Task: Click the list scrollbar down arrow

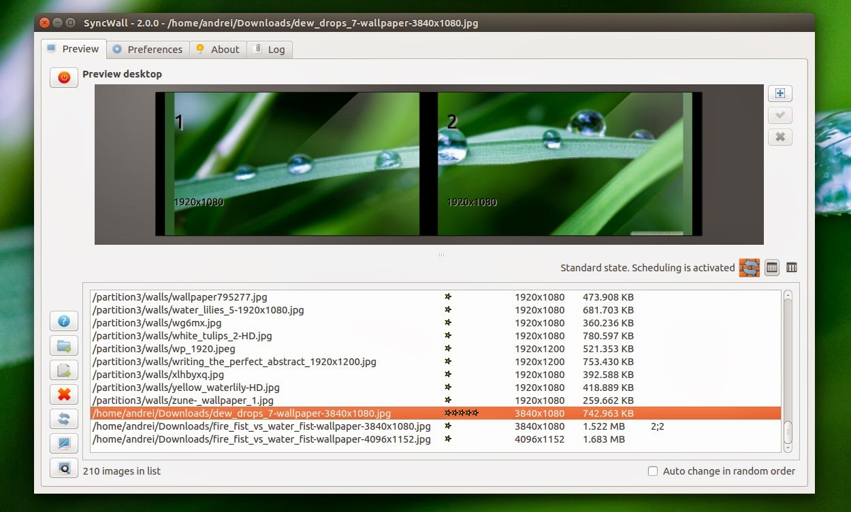Action: pyautogui.click(x=789, y=448)
